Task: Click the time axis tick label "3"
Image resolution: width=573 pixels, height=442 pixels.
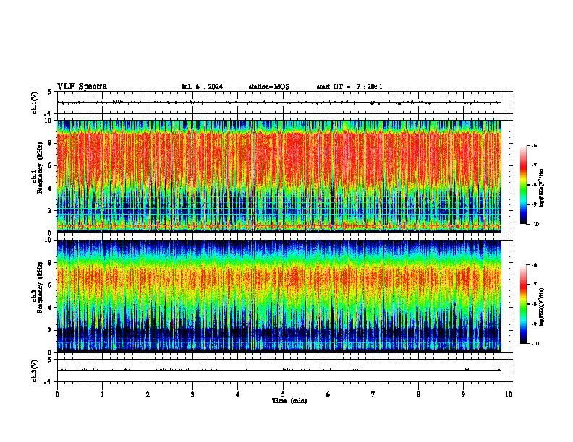Action: point(192,394)
